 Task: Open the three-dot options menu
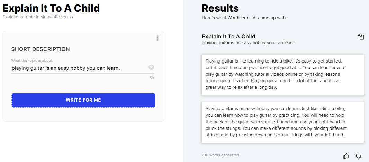(x=157, y=38)
